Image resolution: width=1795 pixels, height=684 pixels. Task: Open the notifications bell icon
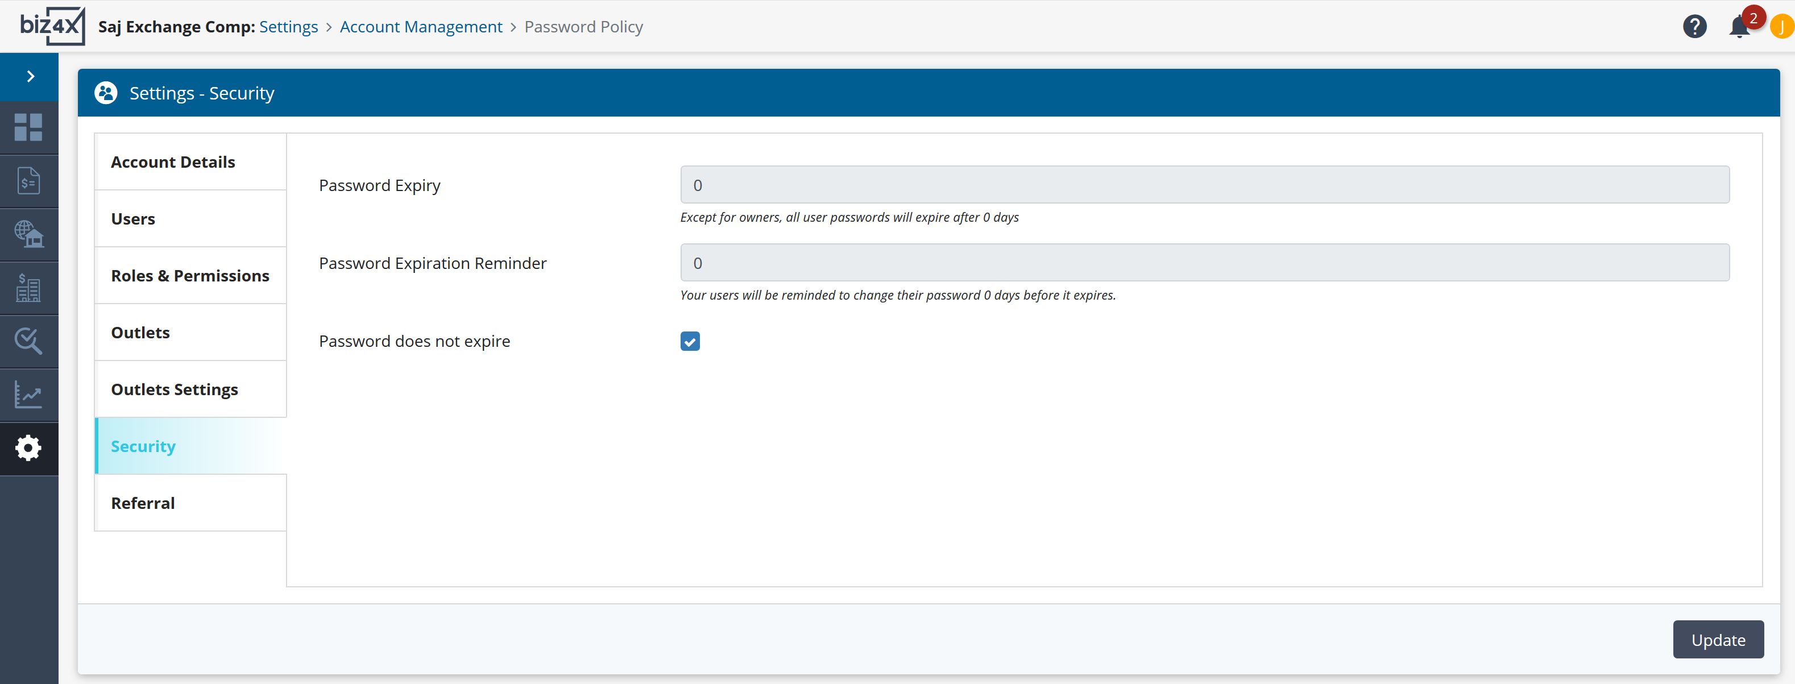1739,27
